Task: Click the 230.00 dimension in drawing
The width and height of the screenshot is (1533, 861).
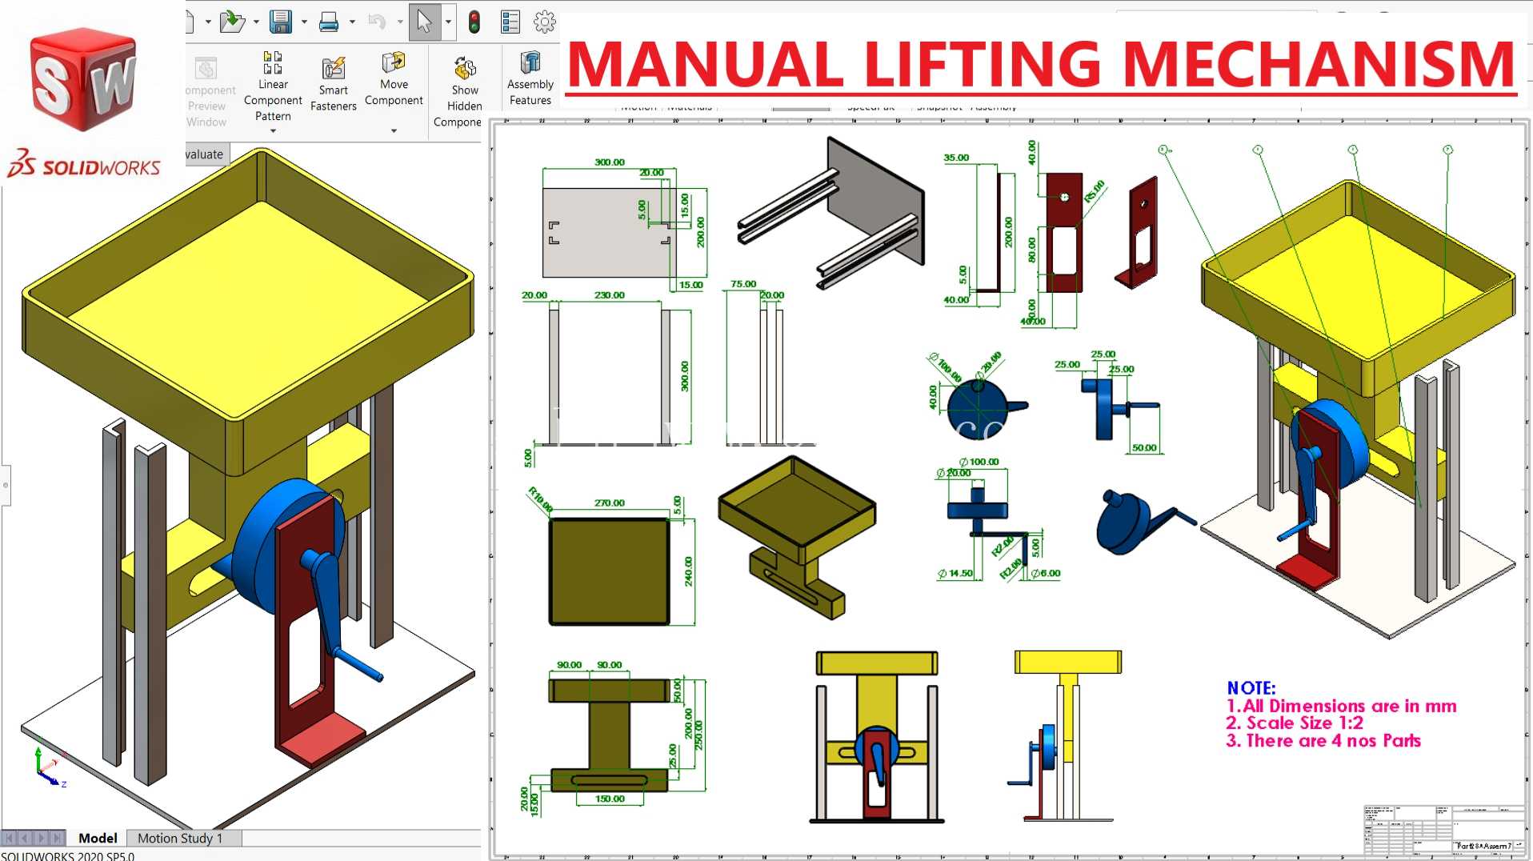Action: point(609,295)
